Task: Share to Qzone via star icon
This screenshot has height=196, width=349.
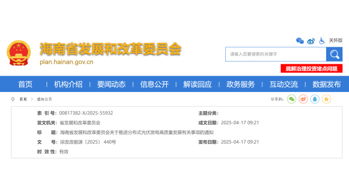Action: pos(326,99)
